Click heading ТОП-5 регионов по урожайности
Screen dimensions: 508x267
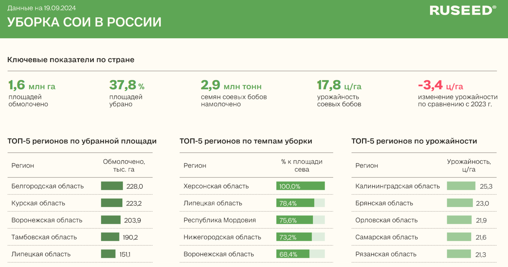414,141
